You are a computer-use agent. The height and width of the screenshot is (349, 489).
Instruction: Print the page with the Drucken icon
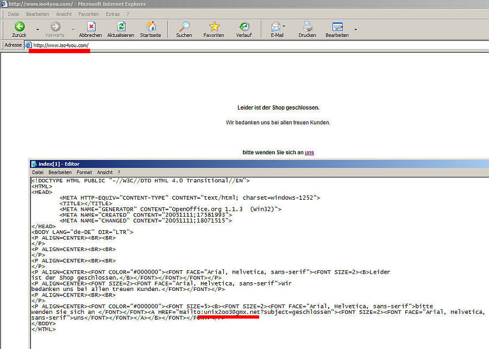tap(308, 27)
